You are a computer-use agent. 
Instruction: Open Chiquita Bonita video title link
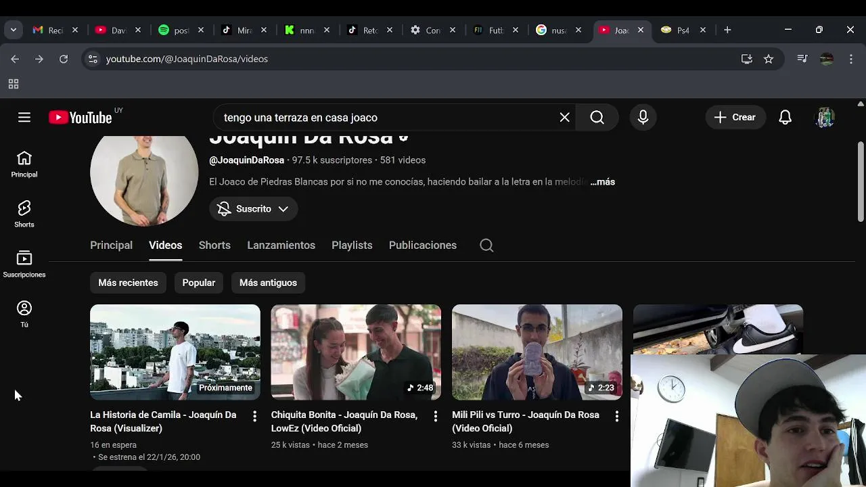click(344, 421)
